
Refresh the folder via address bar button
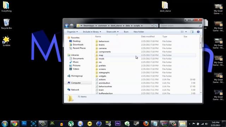point(156,26)
